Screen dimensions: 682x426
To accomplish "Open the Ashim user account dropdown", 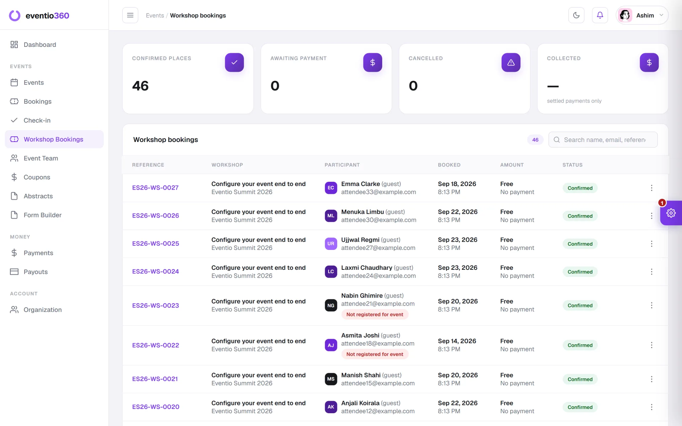I will 642,15.
